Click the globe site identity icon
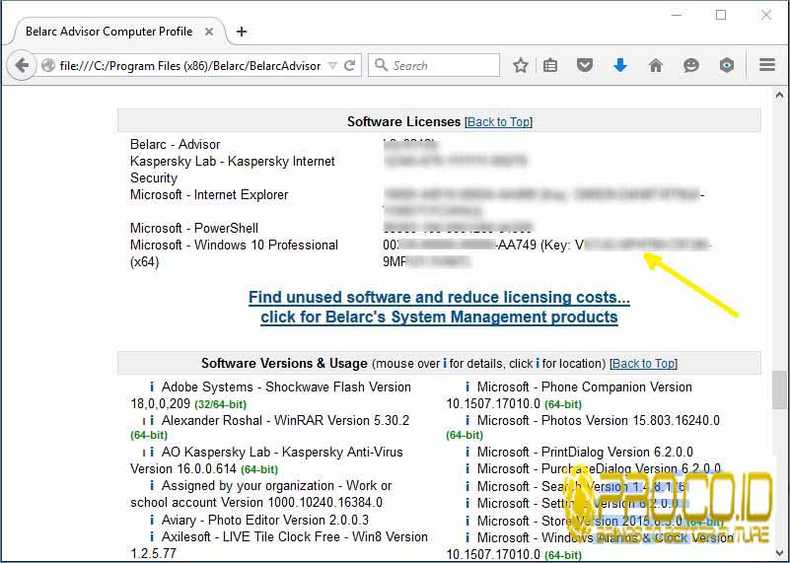 [48, 65]
